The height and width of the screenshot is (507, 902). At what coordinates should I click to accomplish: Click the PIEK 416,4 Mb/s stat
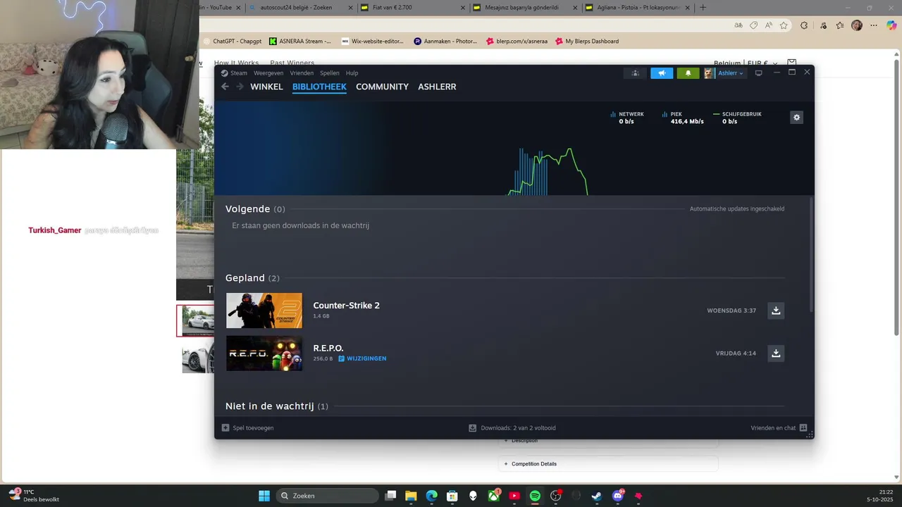tap(683, 118)
